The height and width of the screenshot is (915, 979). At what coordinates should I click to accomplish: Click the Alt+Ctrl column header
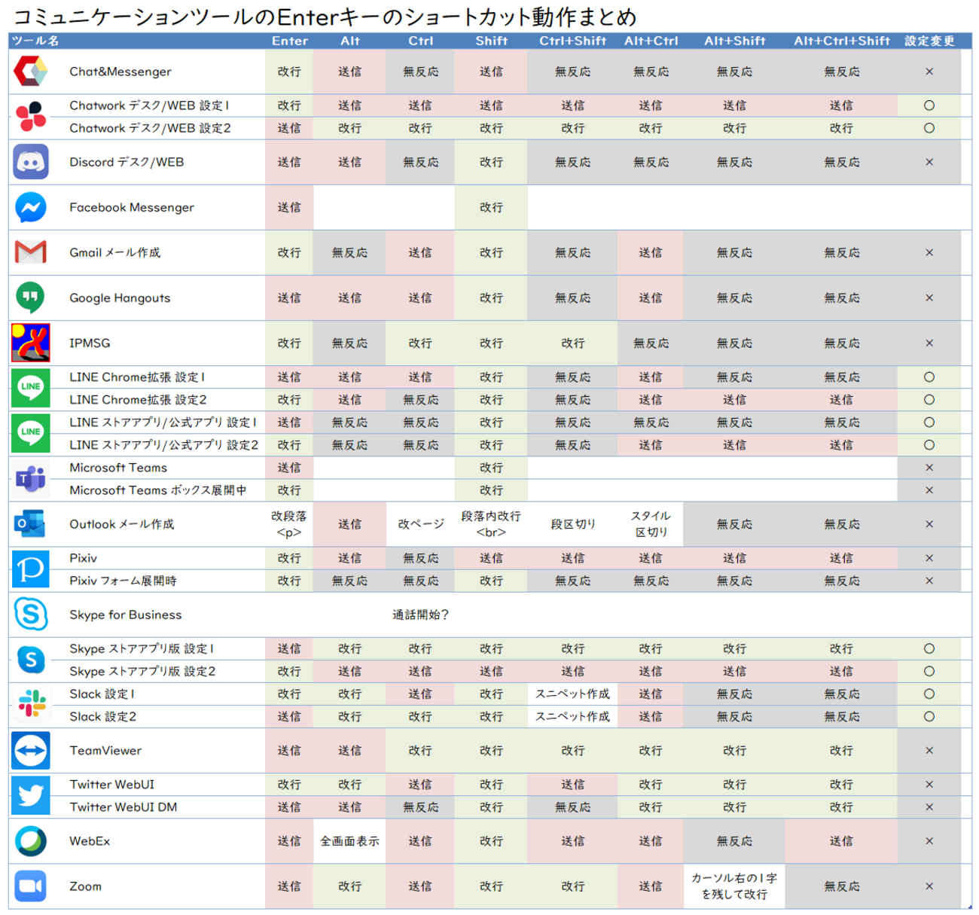[651, 41]
